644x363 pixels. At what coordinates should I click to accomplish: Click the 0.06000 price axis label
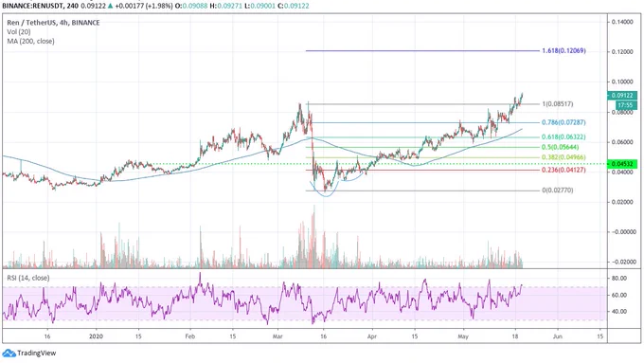click(x=622, y=142)
